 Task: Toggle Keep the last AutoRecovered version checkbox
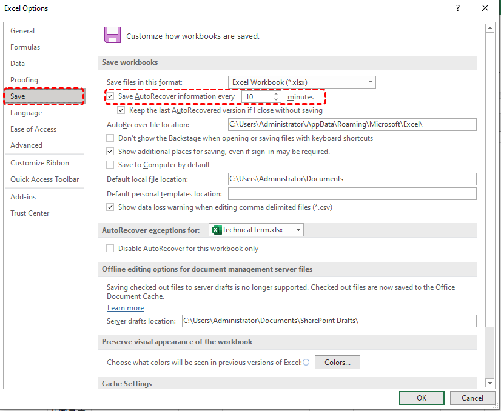click(x=121, y=110)
